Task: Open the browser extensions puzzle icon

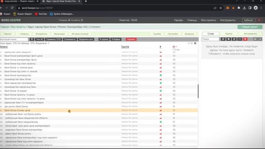Action: click(238, 8)
